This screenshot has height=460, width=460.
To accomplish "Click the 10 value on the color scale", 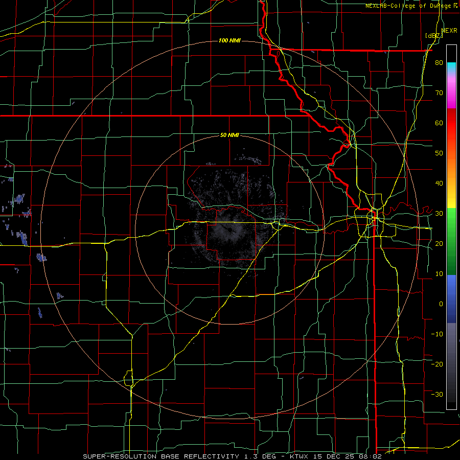I will pyautogui.click(x=439, y=274).
